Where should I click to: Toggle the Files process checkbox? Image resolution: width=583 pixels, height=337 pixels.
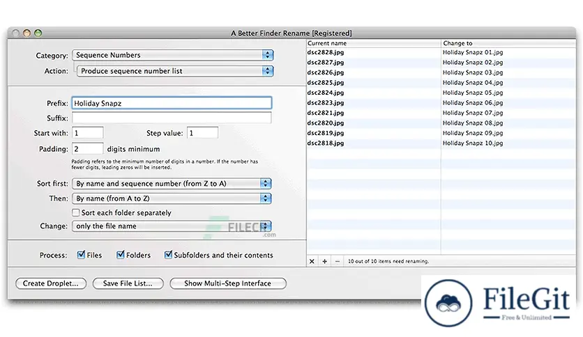tap(81, 255)
